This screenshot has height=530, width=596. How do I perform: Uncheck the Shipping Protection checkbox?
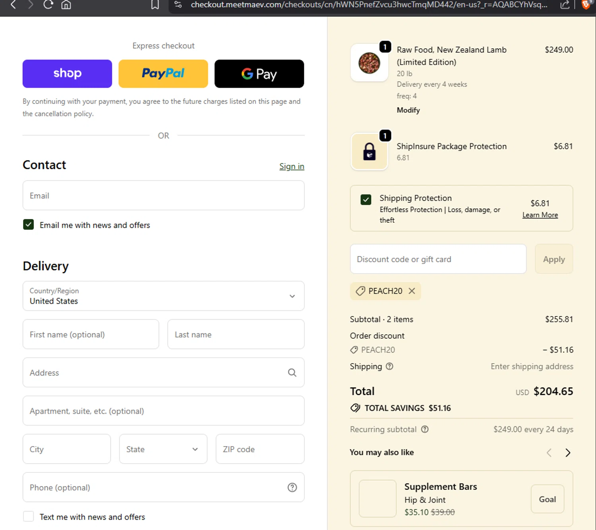[366, 199]
